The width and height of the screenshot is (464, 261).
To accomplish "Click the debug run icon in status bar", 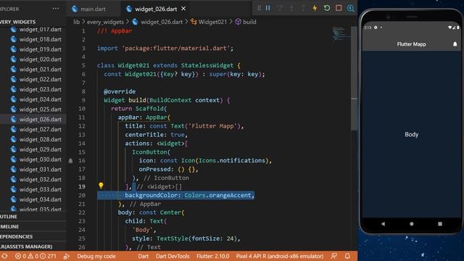I will (67, 256).
